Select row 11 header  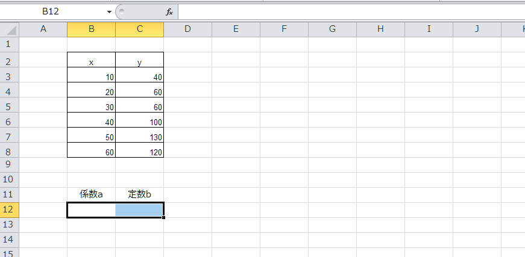(x=10, y=195)
